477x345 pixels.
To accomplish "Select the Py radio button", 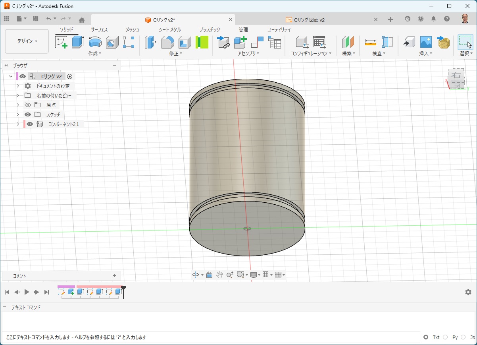I will (x=445, y=337).
